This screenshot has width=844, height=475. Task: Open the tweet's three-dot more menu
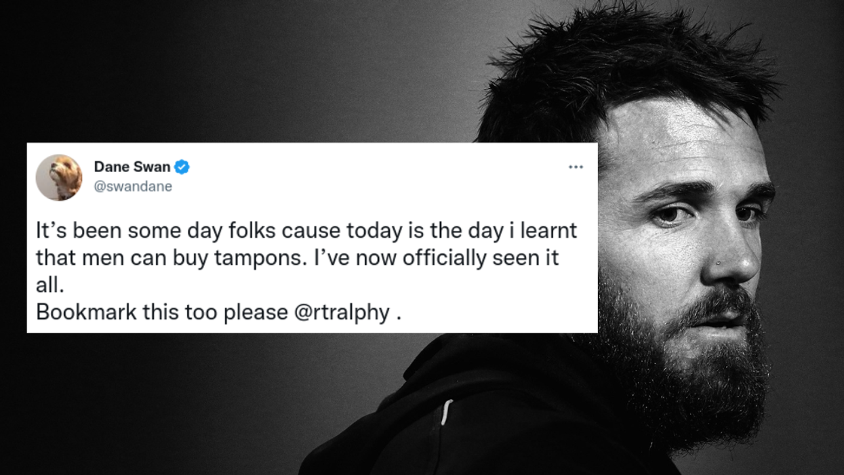click(x=576, y=167)
